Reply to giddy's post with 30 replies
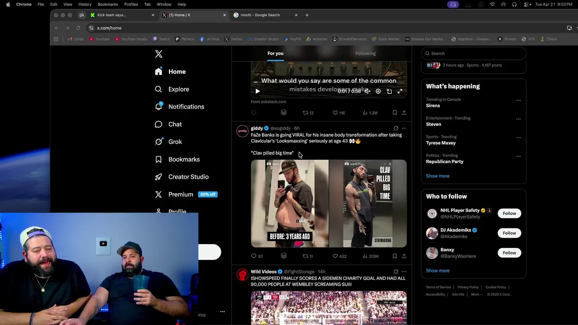This screenshot has height=325, width=578. [257, 256]
